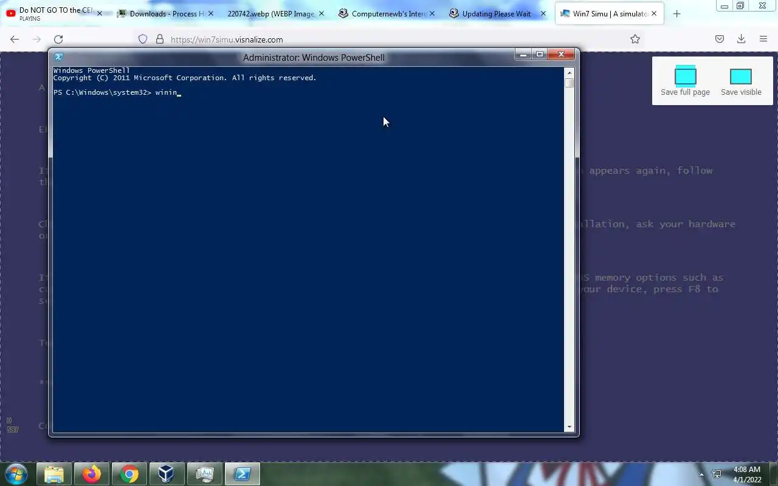The width and height of the screenshot is (778, 486).
Task: Open the Firefox hamburger menu
Action: (x=763, y=39)
